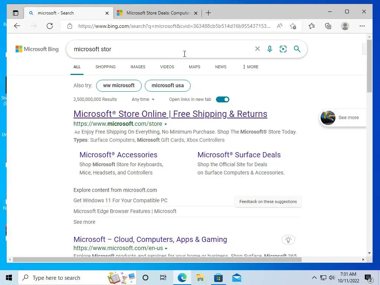Open the MORE search categories menu
Viewport: 380px width, 285px height.
coord(250,67)
